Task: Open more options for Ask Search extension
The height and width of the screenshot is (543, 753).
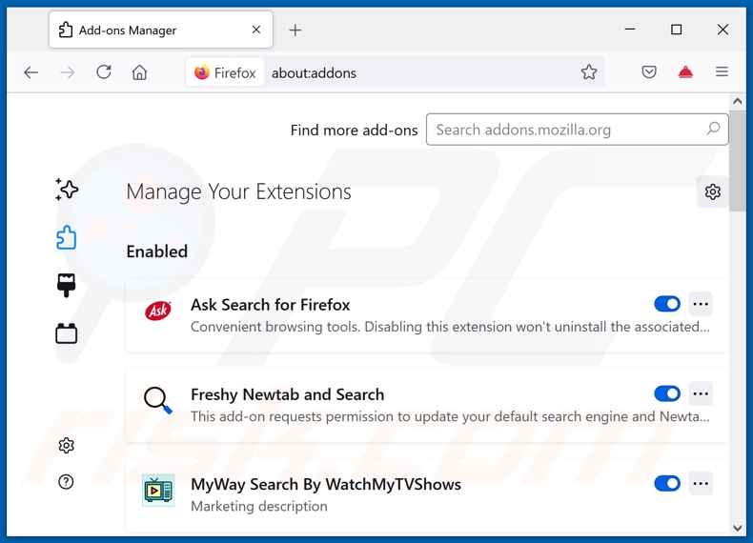Action: tap(701, 304)
